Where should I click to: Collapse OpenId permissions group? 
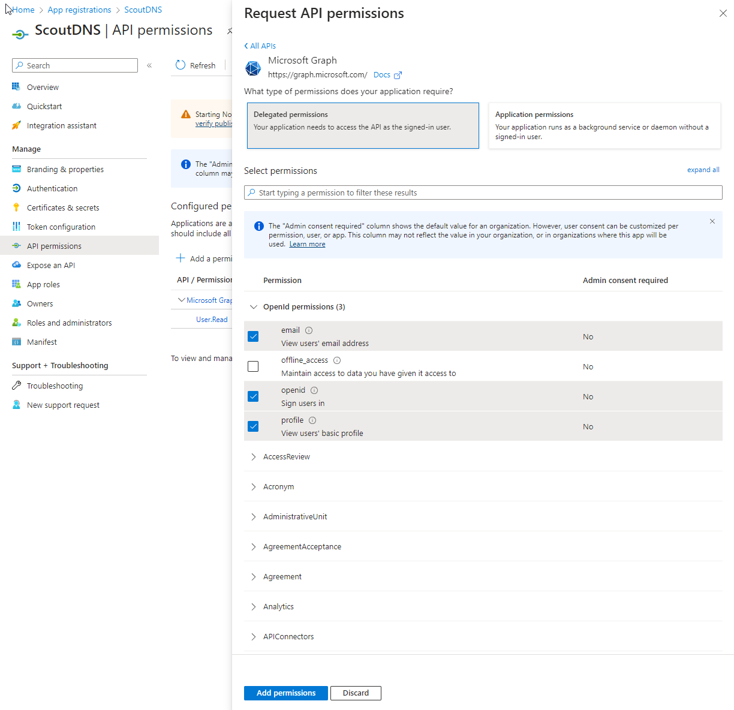pyautogui.click(x=253, y=306)
